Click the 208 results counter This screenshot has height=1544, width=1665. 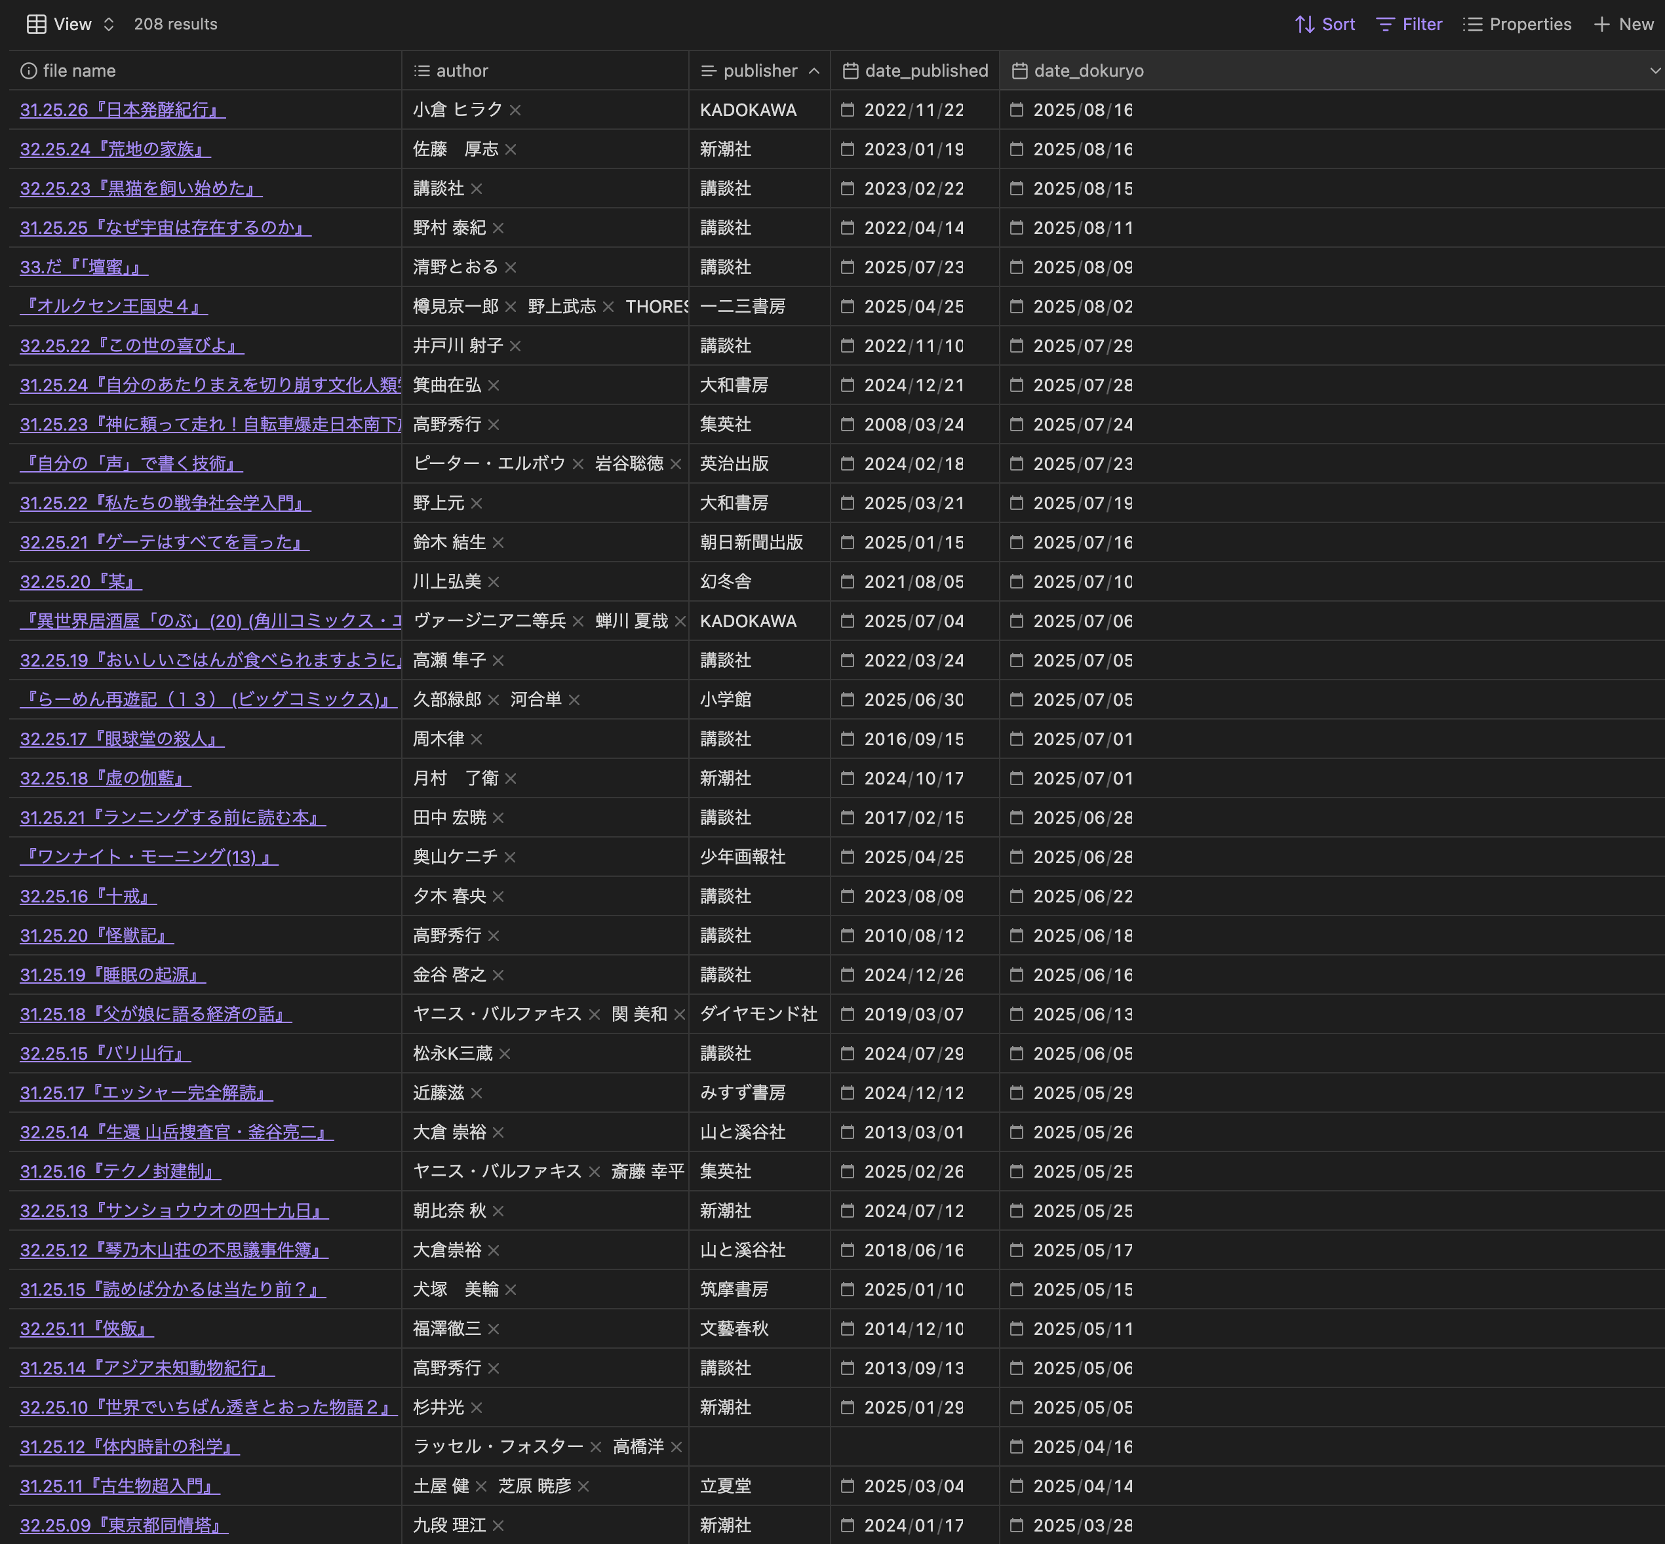176,24
